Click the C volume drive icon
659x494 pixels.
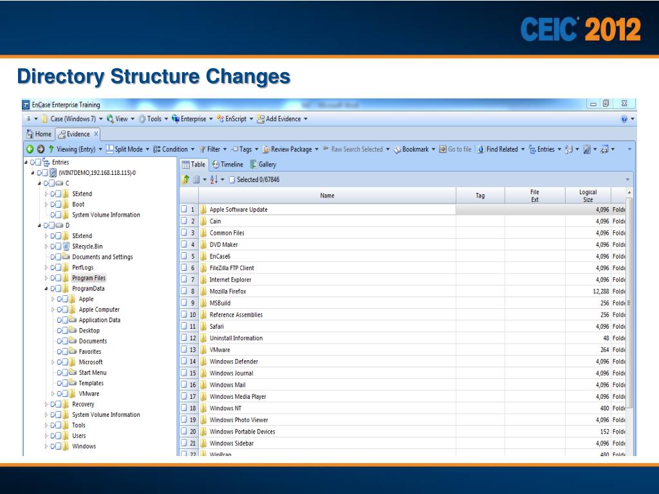click(x=60, y=183)
